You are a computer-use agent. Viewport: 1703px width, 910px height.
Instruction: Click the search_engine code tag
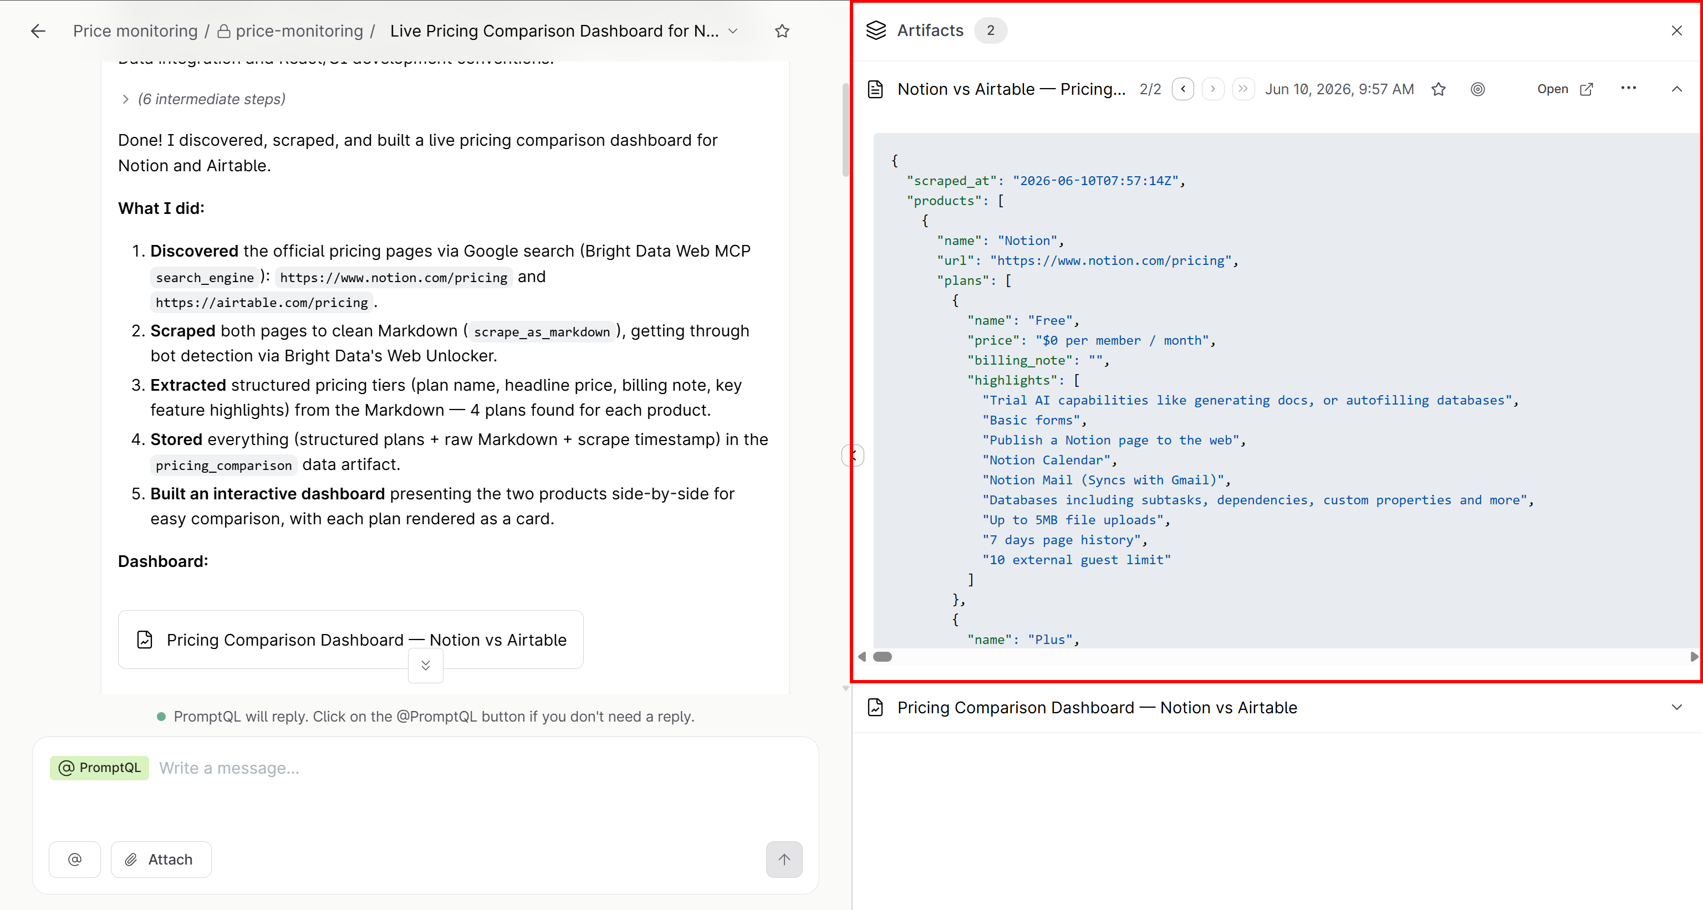tap(204, 278)
